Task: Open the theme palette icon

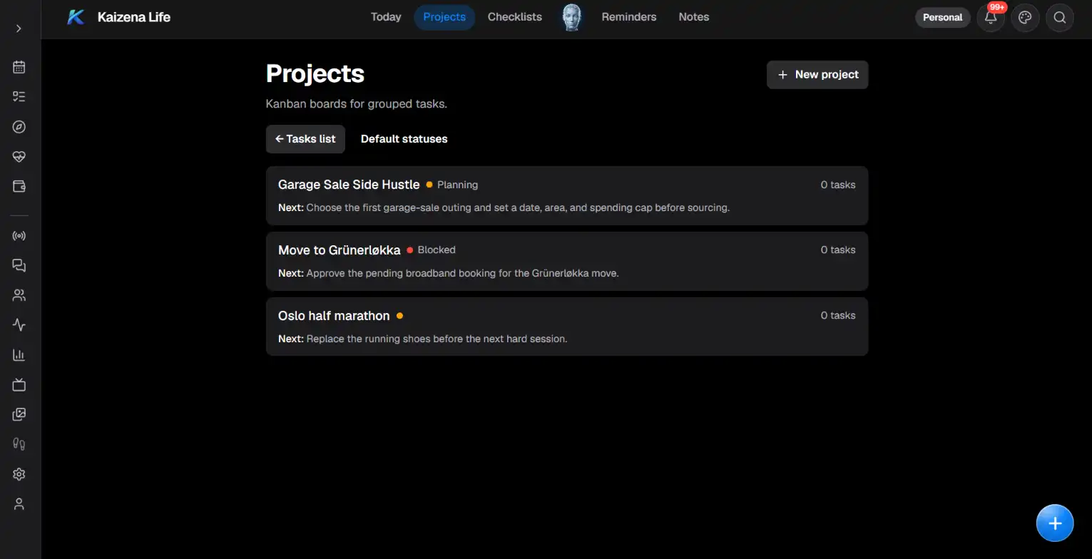Action: pyautogui.click(x=1025, y=18)
